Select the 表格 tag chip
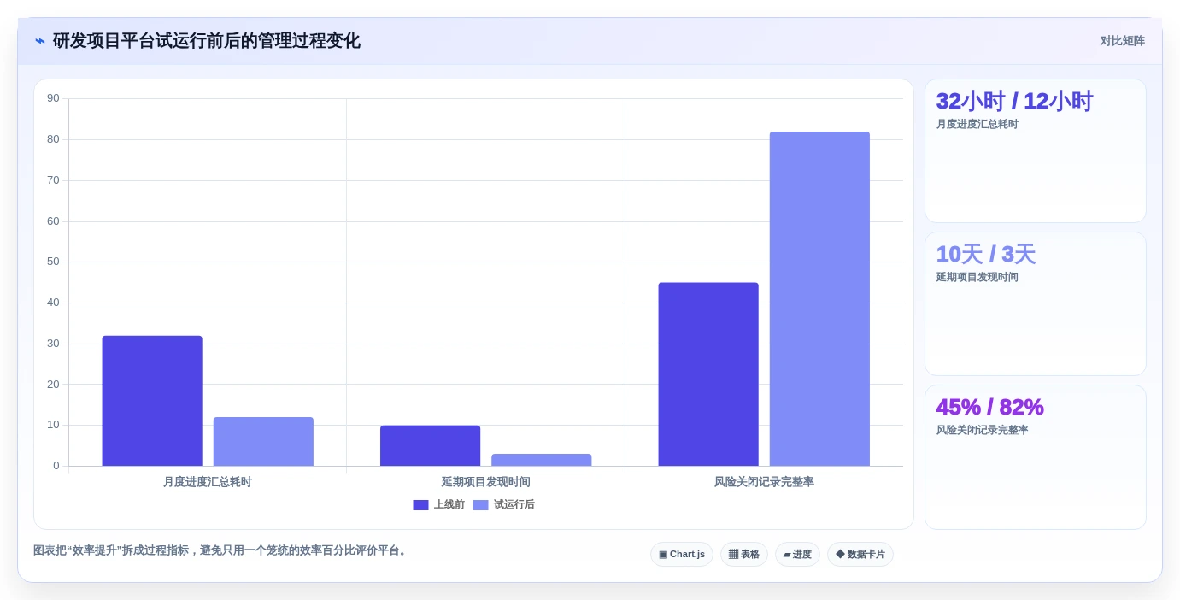Viewport: 1180px width, 600px height. pyautogui.click(x=743, y=555)
